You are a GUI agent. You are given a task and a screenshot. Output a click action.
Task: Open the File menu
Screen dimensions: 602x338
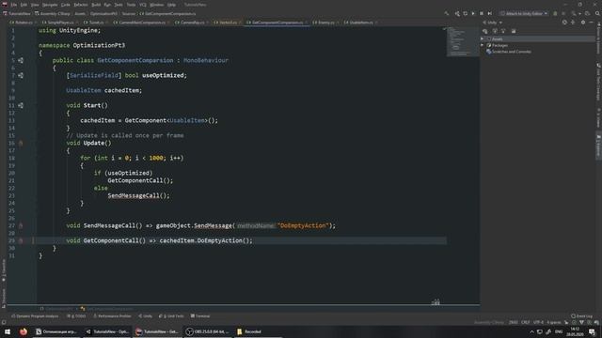pyautogui.click(x=14, y=5)
